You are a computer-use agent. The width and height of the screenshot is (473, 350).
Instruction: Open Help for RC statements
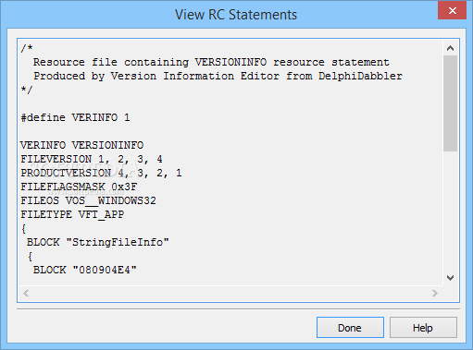click(x=423, y=328)
